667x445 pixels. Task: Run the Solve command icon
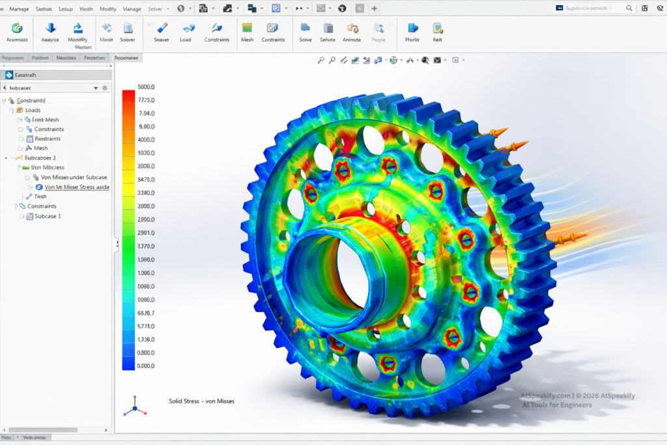pos(305,29)
